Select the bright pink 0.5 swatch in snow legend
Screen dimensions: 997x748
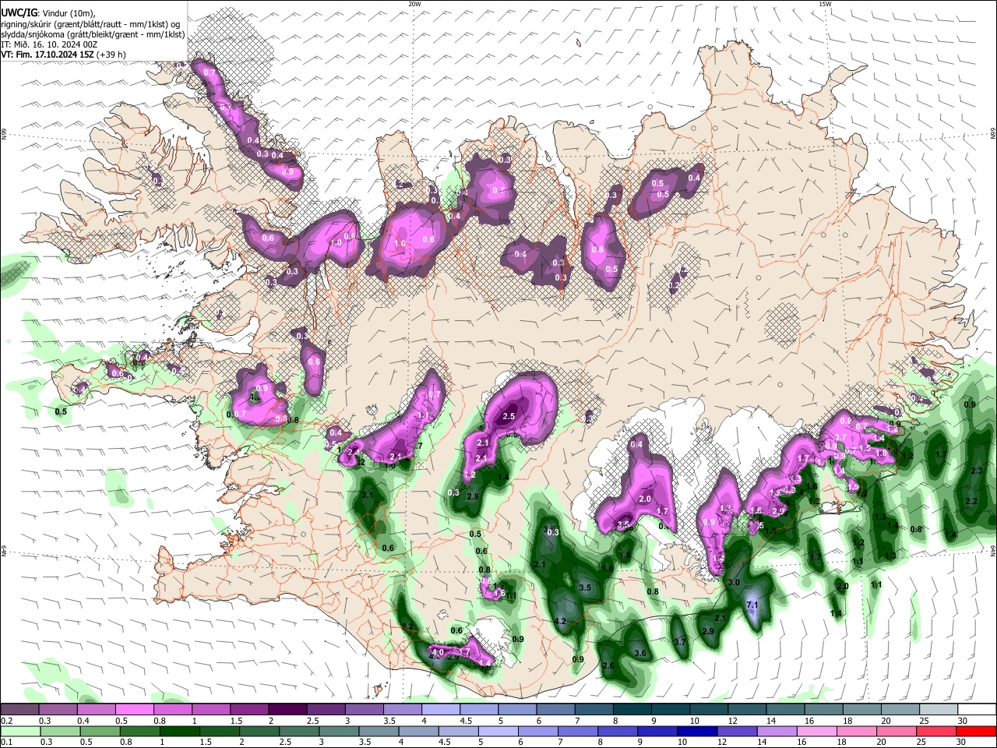click(134, 709)
